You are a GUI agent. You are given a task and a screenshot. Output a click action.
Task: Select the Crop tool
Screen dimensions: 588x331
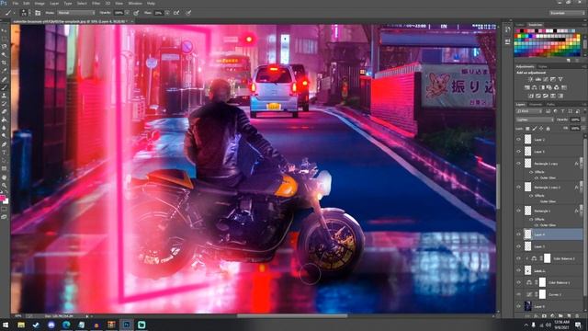click(x=4, y=63)
